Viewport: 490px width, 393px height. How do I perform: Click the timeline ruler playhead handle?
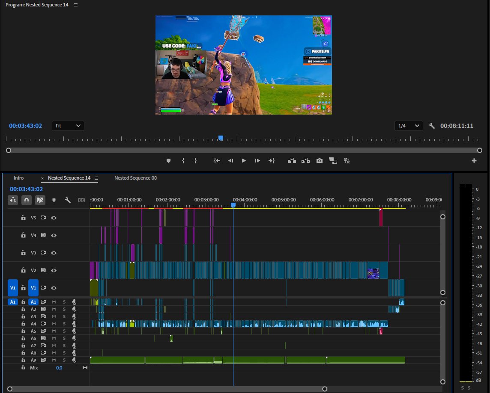pyautogui.click(x=233, y=205)
